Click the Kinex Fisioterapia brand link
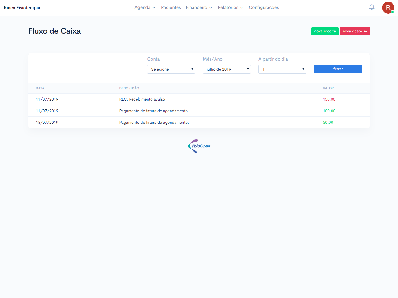Image resolution: width=398 pixels, height=298 pixels. click(x=22, y=8)
